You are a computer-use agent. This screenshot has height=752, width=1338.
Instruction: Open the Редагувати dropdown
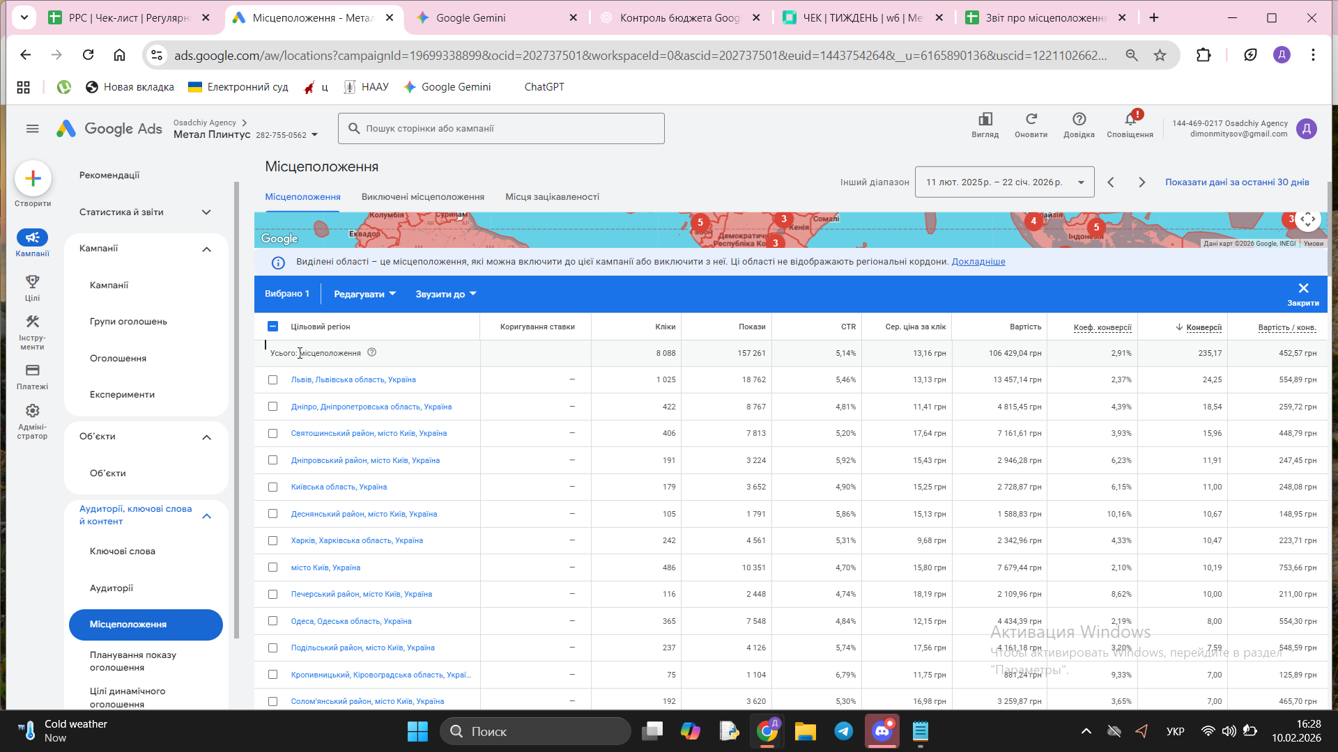tap(364, 294)
